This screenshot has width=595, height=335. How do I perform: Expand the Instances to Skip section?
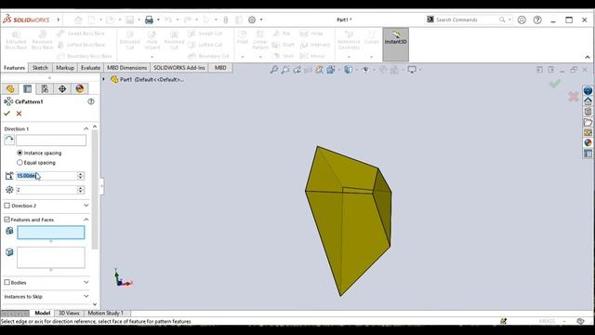tap(86, 296)
